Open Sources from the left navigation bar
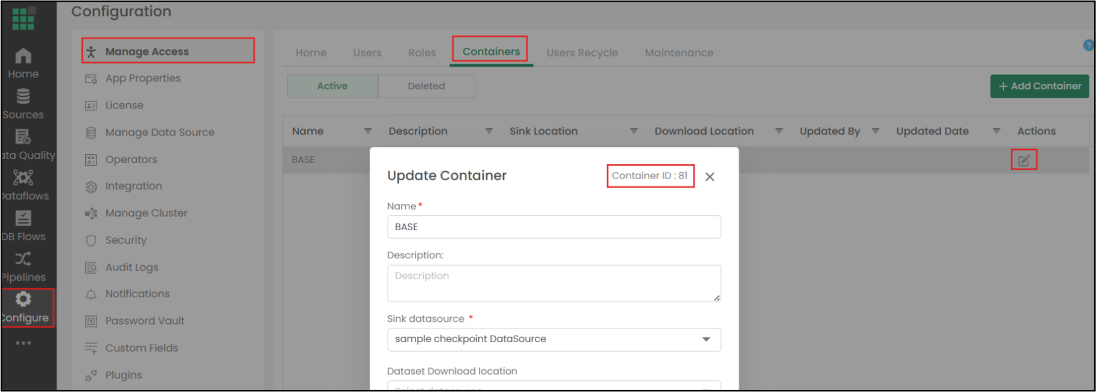This screenshot has height=392, width=1096. (23, 104)
